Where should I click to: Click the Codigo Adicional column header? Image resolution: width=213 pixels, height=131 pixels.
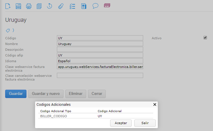pyautogui.click(x=110, y=111)
